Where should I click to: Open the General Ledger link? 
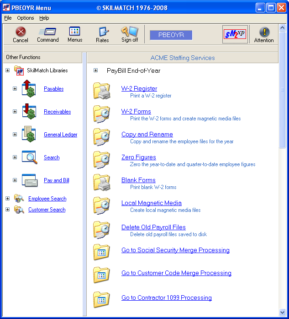60,135
